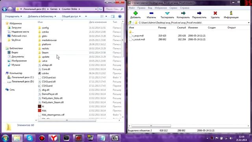Click the volume icon in system tray
252x142 pixels.
(231, 138)
